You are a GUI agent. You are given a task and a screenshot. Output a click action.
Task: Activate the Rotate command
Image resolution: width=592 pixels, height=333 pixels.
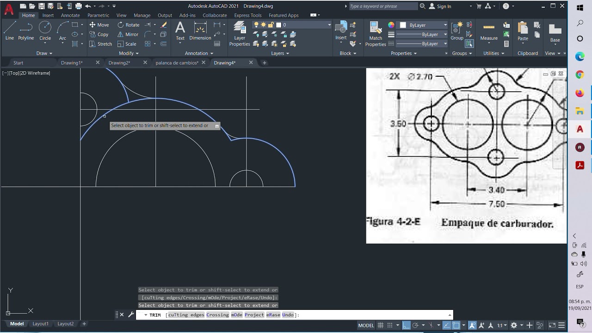(x=128, y=25)
